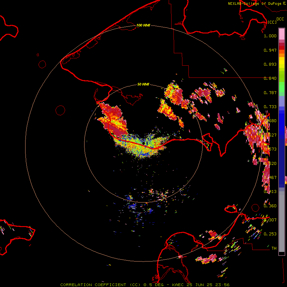This screenshot has height=287, width=287.
Task: Click the 0.947 scale value
Action: click(270, 50)
